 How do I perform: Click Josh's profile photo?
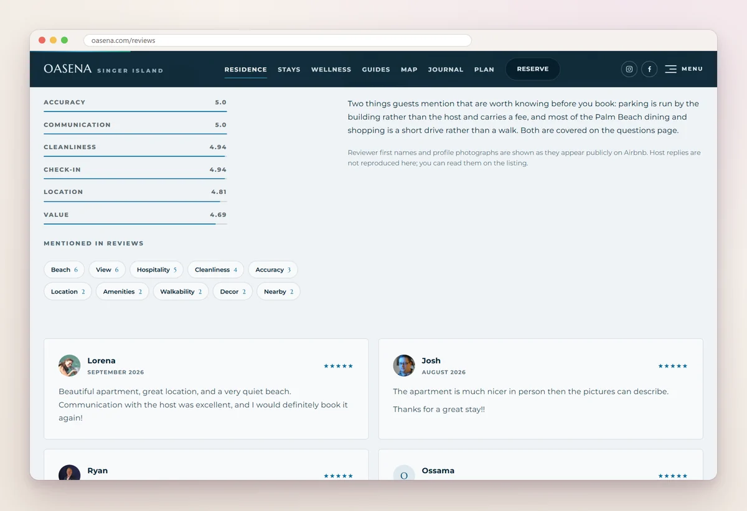point(404,366)
